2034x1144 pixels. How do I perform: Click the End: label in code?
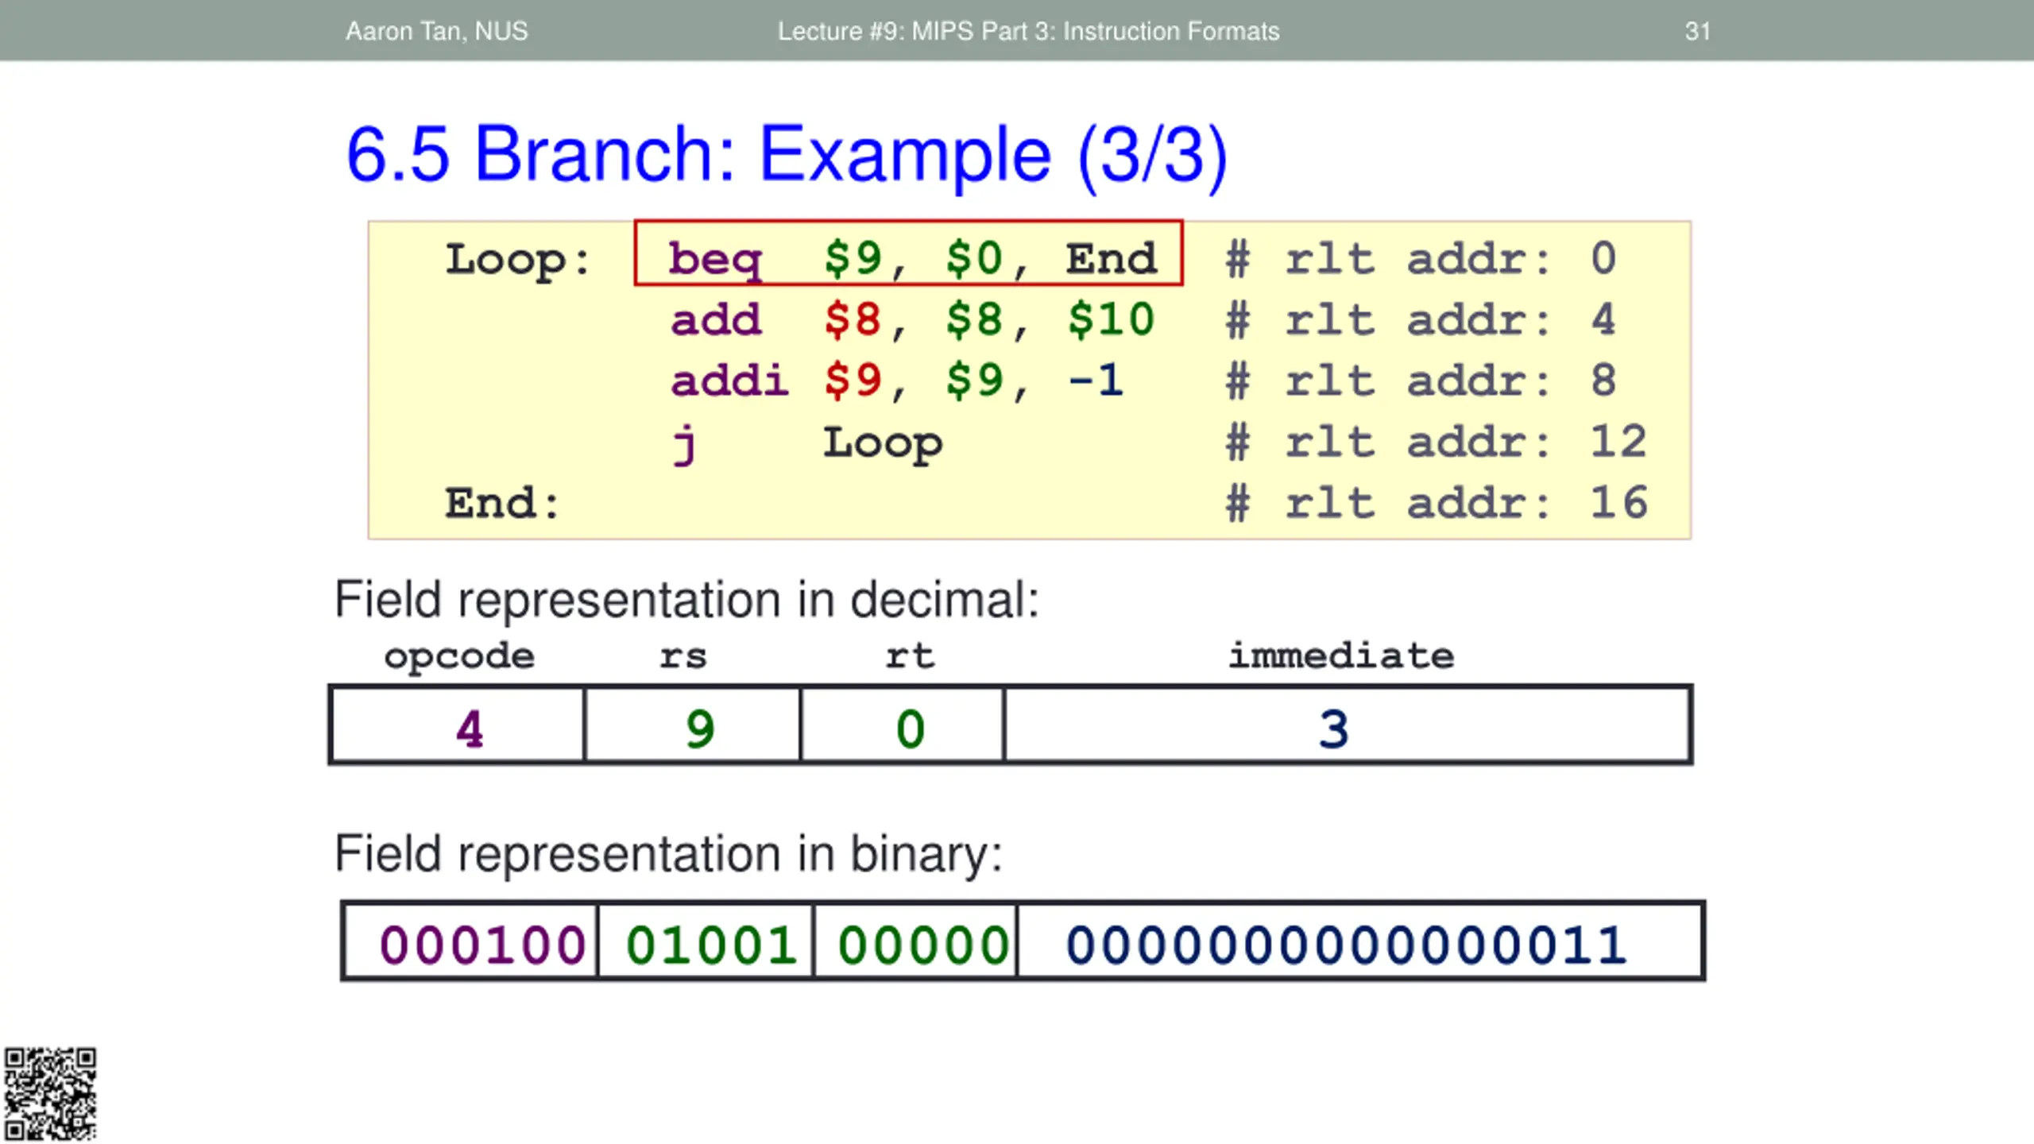click(502, 504)
